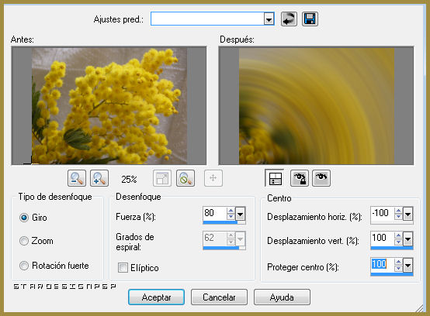Click the proof eye icon

click(x=321, y=178)
